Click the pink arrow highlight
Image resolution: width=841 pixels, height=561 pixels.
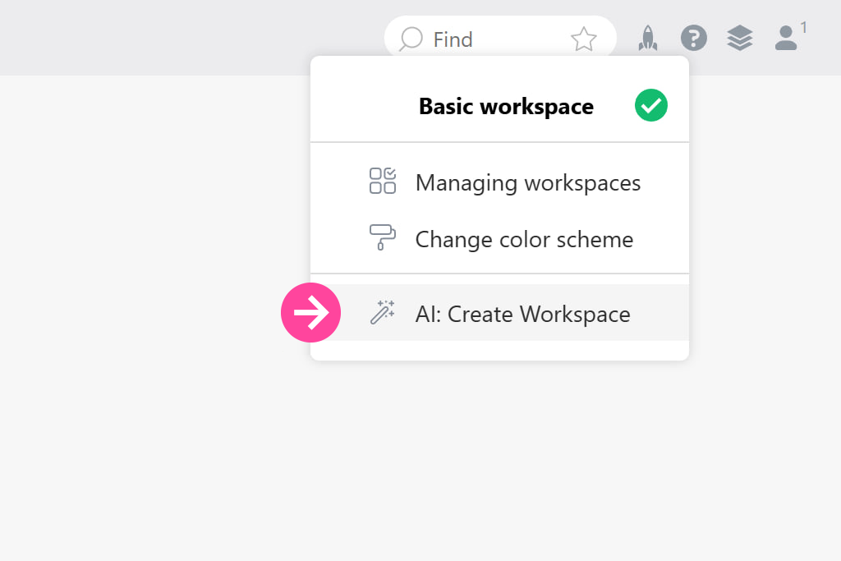310,313
